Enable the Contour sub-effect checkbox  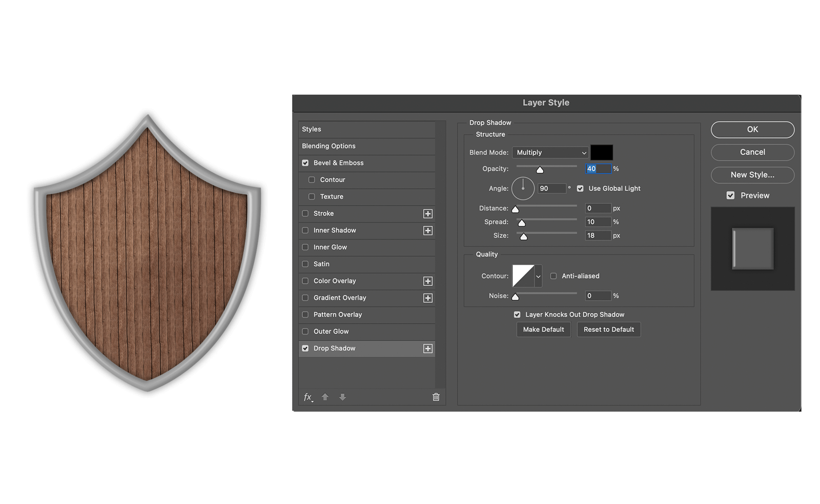pyautogui.click(x=312, y=180)
